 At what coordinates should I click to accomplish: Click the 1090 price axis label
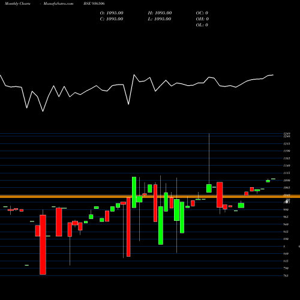tap(287, 181)
